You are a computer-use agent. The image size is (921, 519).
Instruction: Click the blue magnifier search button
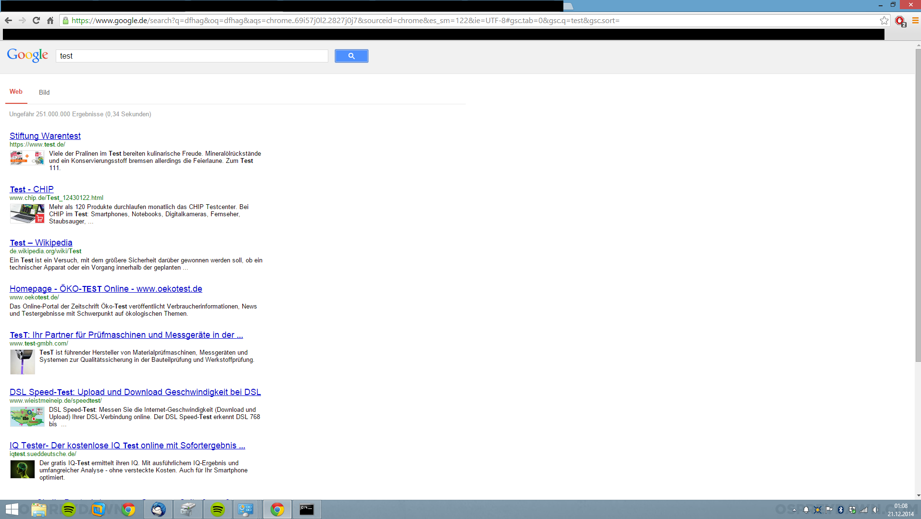tap(351, 56)
